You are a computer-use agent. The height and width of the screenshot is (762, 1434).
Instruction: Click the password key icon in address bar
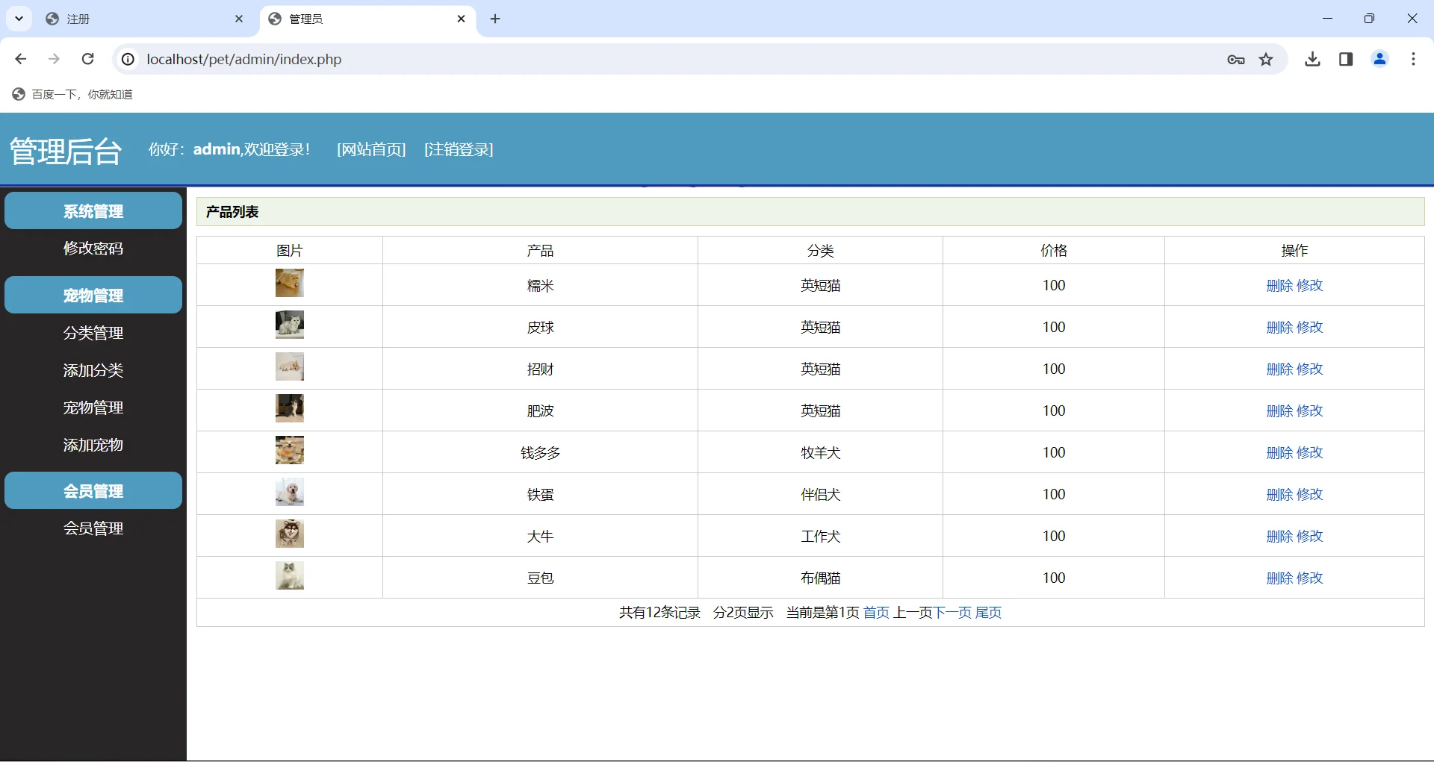click(x=1235, y=60)
